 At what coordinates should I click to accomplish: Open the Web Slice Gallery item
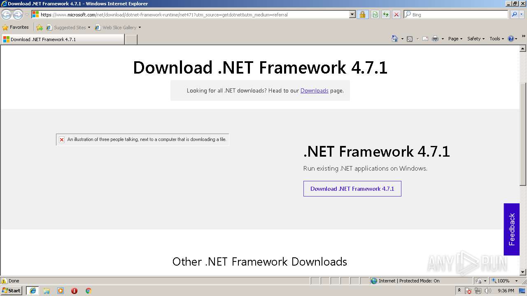pyautogui.click(x=118, y=28)
